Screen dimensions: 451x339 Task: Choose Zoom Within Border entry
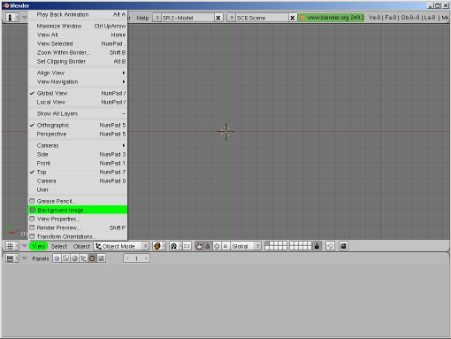click(x=78, y=52)
